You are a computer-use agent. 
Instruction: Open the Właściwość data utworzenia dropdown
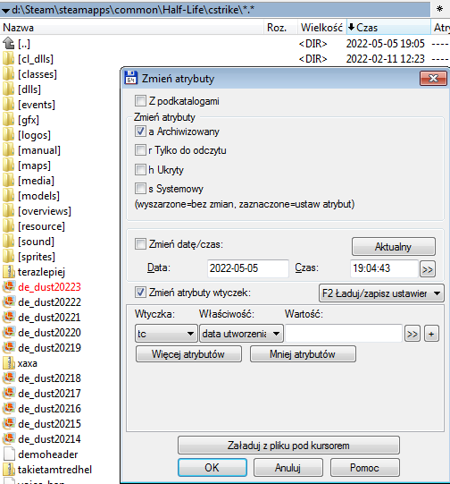coord(241,334)
